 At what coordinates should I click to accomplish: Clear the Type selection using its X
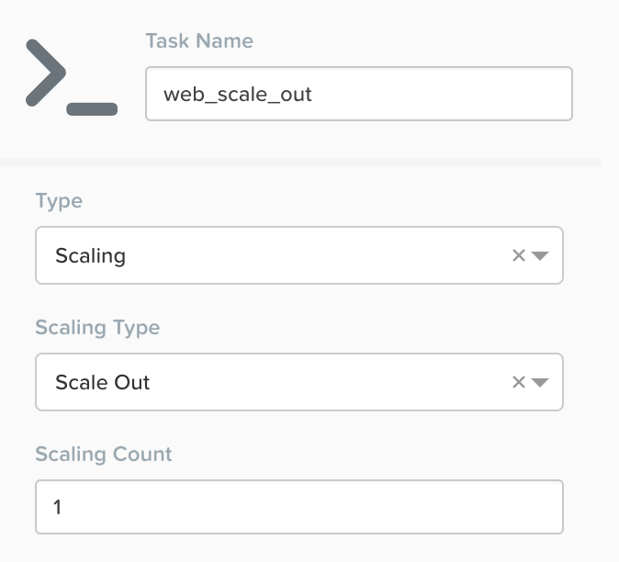pyautogui.click(x=518, y=255)
